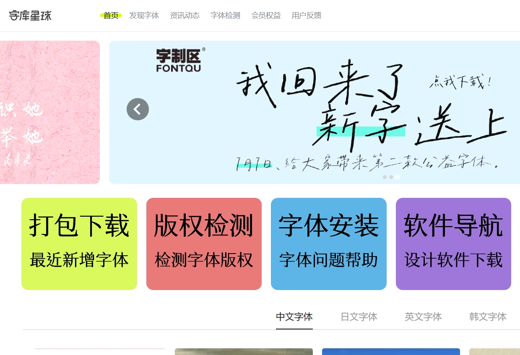This screenshot has width=520, height=355.
Task: Select the second carousel indicator dot
Action: click(x=391, y=177)
